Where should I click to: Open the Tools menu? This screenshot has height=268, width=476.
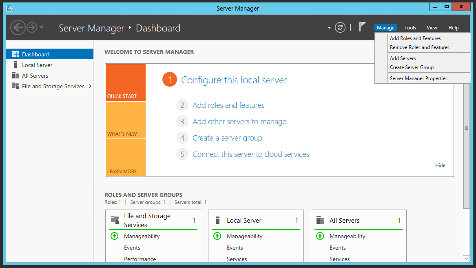click(x=410, y=28)
